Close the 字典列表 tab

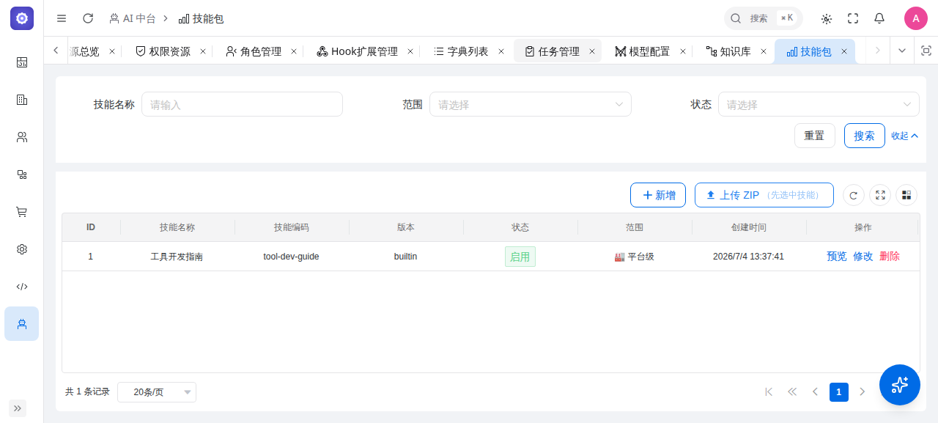point(501,51)
